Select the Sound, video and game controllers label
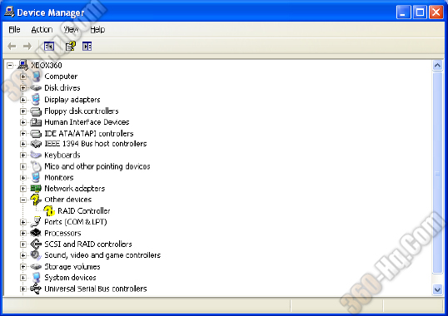Screen dimensions: 448x316 coord(102,255)
